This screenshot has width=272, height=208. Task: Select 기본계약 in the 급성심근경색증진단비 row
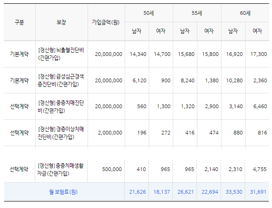tap(19, 80)
